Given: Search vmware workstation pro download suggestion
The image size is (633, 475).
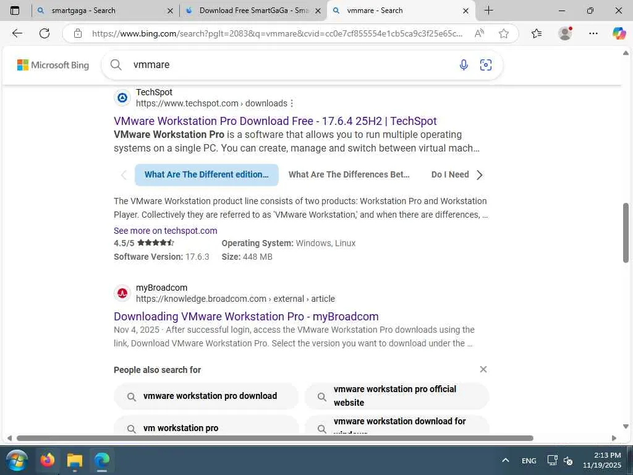Looking at the screenshot, I should point(206,396).
